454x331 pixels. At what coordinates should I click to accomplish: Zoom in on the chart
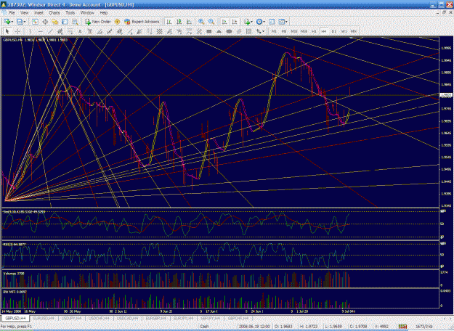(x=201, y=22)
